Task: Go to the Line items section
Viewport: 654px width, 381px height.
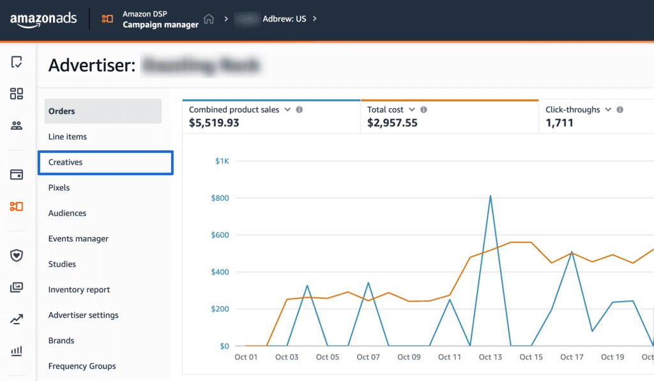Action: [x=68, y=137]
